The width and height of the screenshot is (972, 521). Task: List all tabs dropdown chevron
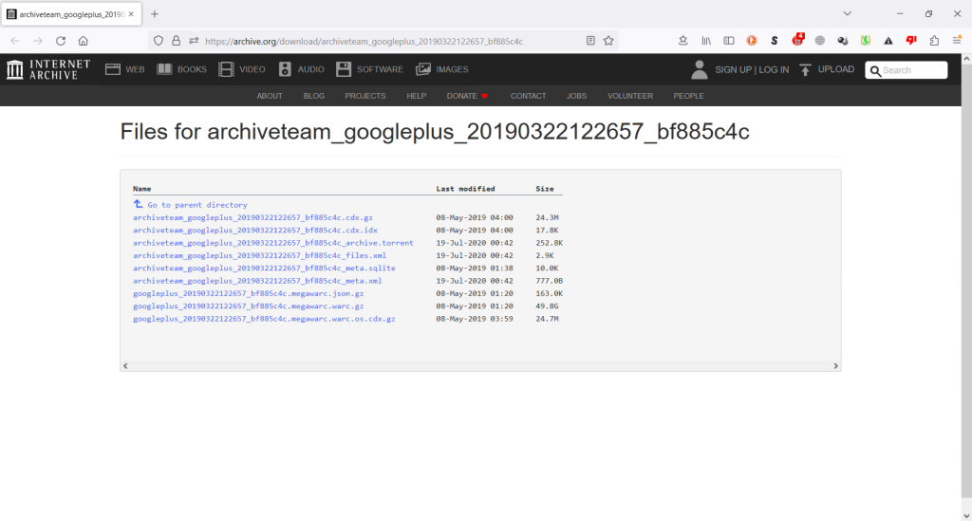pos(848,13)
